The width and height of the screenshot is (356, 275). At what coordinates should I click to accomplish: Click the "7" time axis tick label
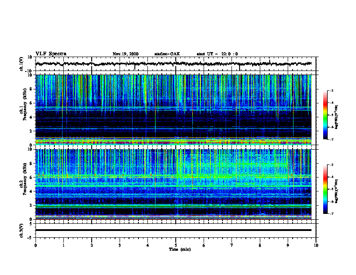pos(232,245)
